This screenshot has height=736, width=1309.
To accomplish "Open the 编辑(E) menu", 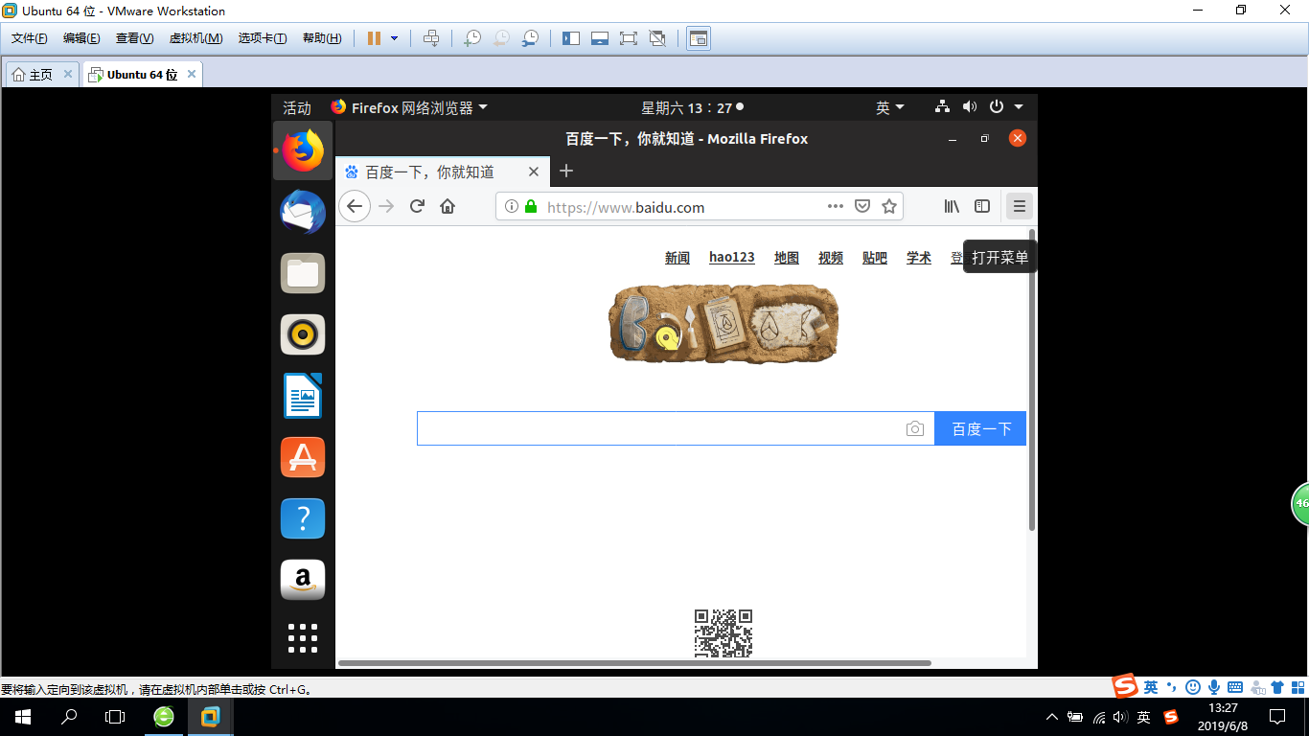I will (x=81, y=38).
